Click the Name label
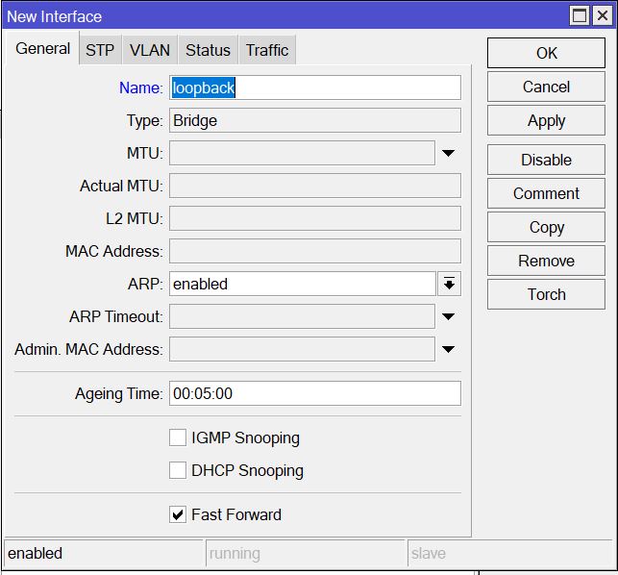 [140, 87]
